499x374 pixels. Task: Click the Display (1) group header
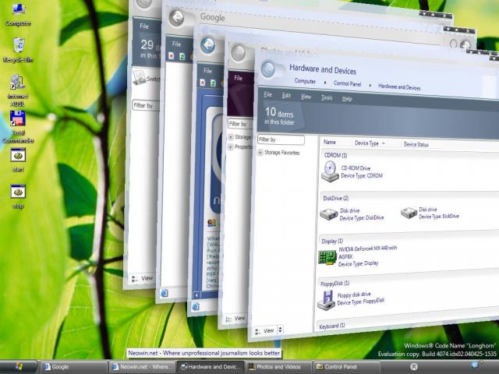point(332,241)
